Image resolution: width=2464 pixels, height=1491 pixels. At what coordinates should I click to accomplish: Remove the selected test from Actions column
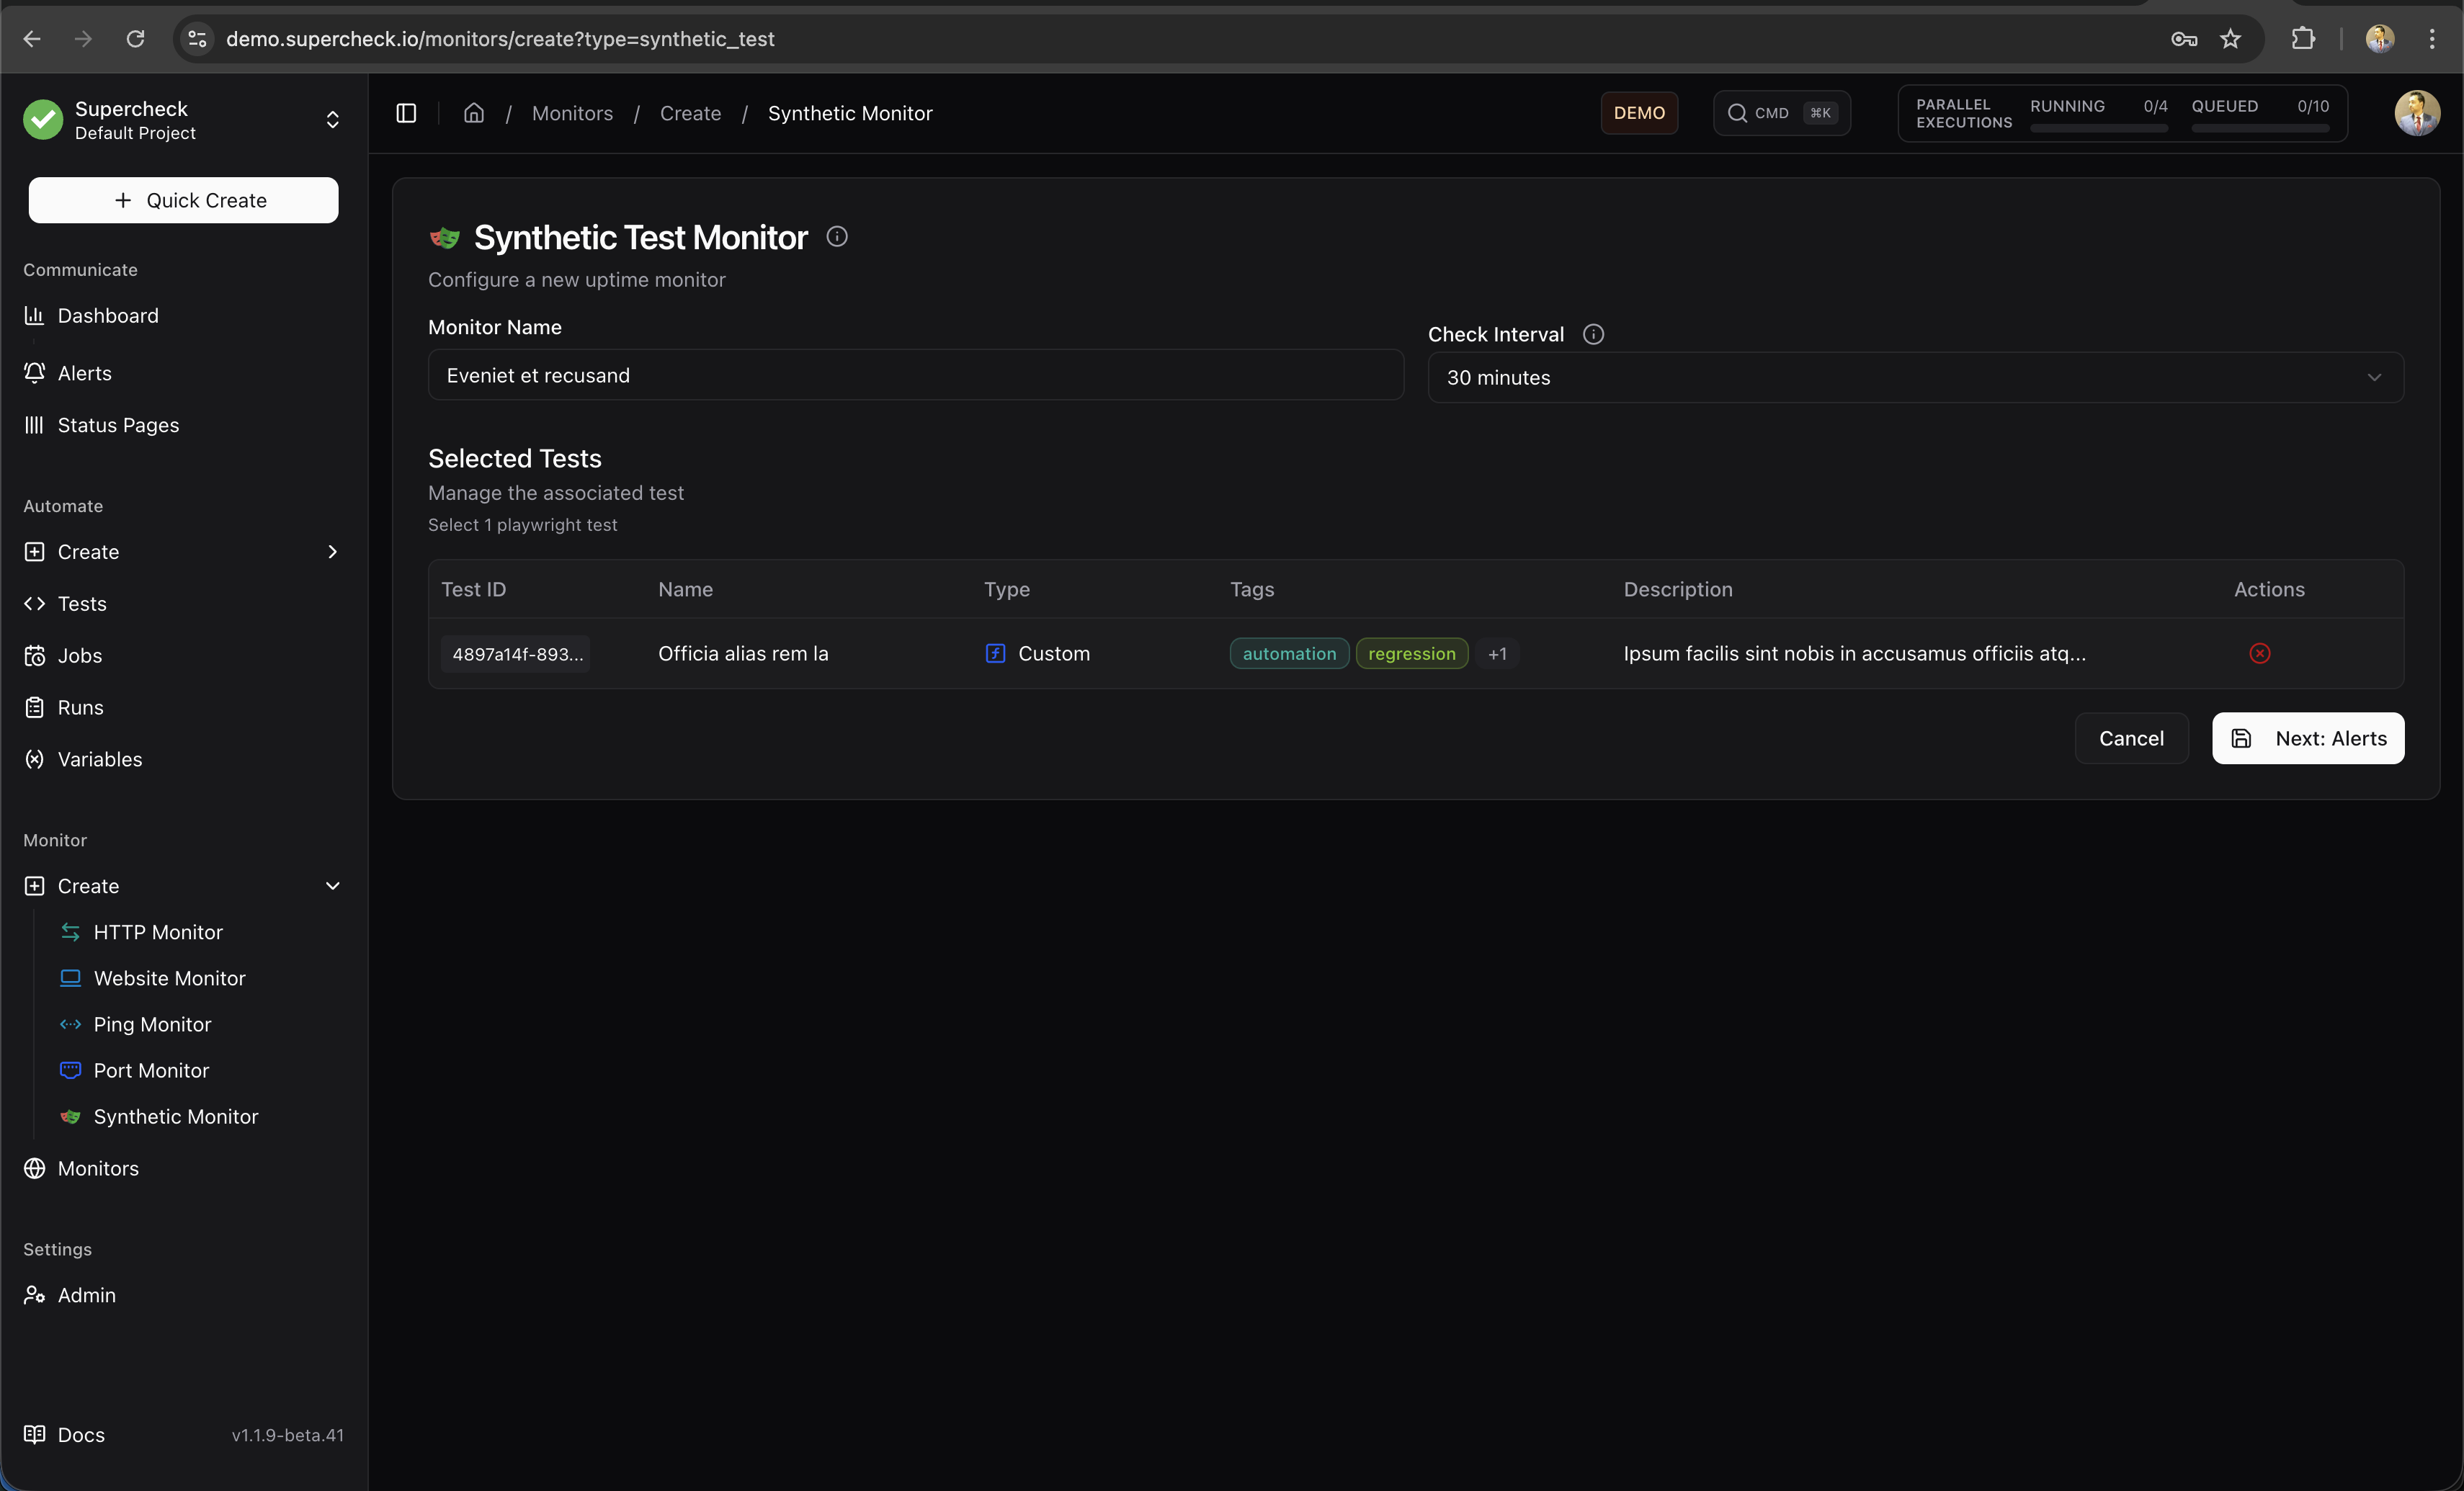click(x=2260, y=653)
